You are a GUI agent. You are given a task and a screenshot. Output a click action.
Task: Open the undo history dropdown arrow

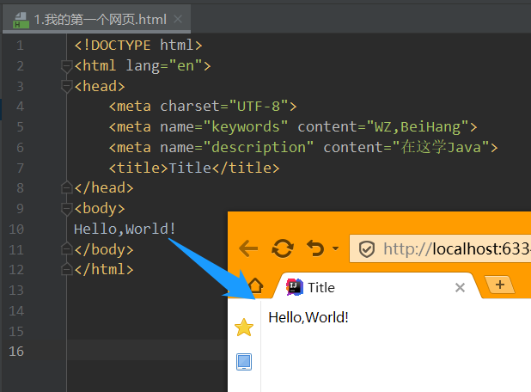click(336, 248)
